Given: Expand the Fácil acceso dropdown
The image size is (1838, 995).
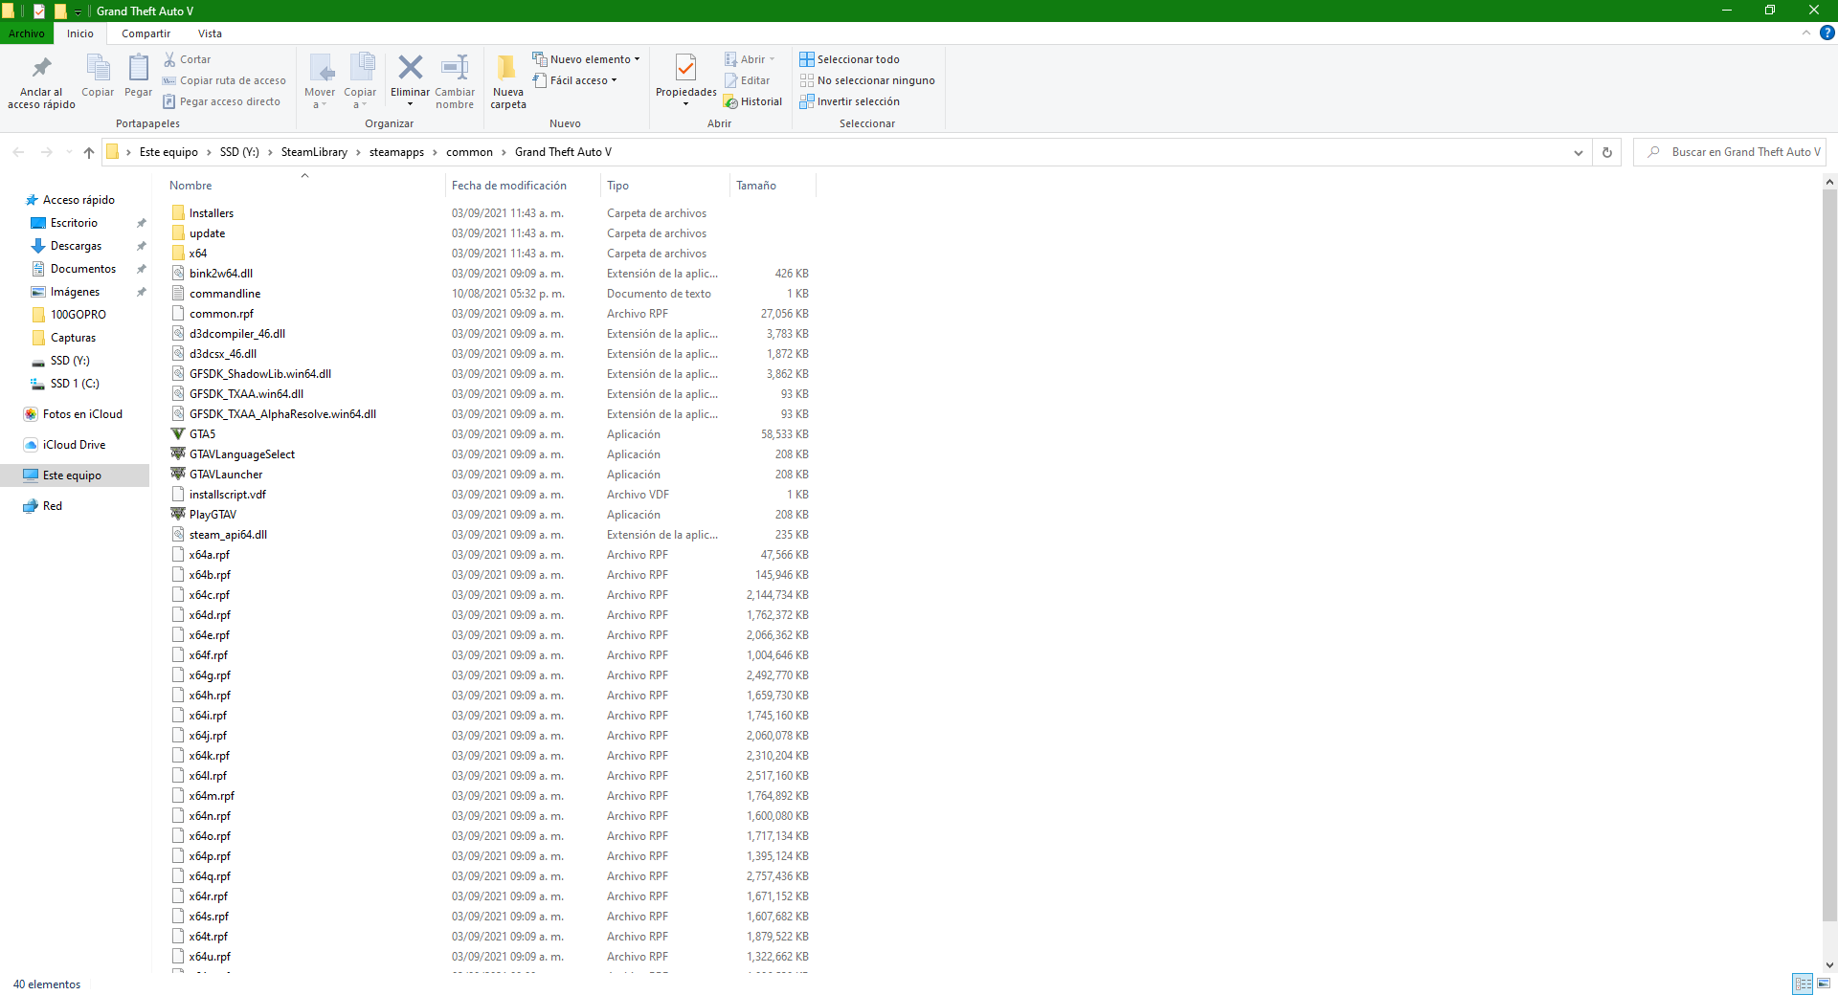Looking at the screenshot, I should (575, 80).
